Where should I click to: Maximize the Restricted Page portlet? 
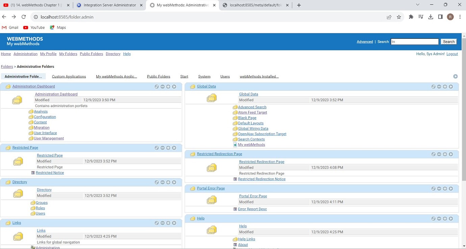[168, 148]
